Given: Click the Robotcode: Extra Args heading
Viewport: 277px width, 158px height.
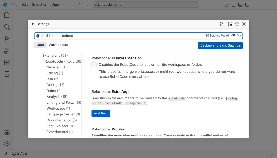Looking at the screenshot, I should click(x=110, y=91).
